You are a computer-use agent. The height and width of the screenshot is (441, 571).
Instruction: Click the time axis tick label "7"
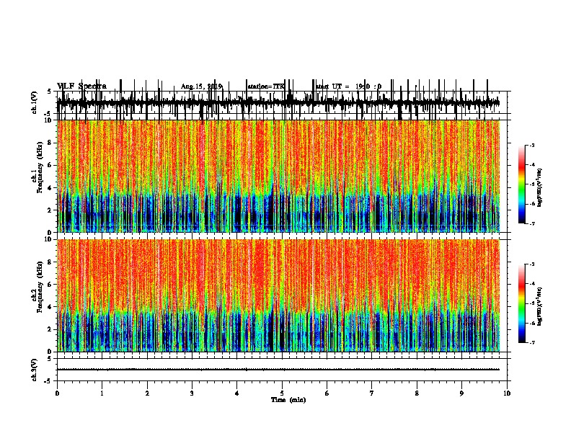click(372, 393)
